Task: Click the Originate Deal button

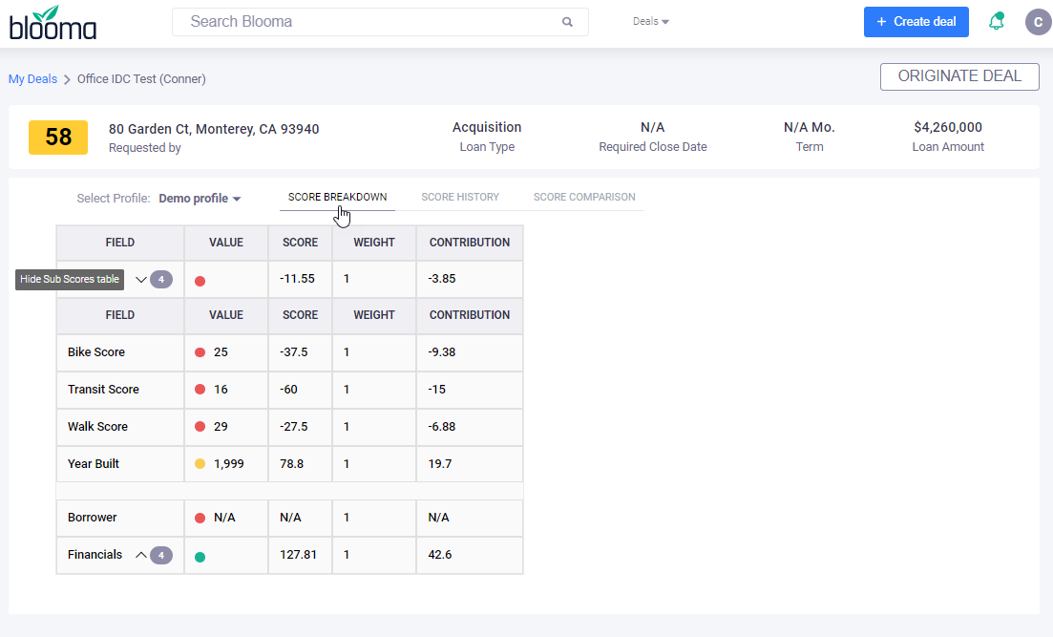Action: click(959, 76)
